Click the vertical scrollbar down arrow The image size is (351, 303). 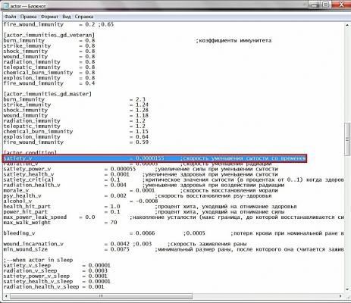tap(347, 289)
